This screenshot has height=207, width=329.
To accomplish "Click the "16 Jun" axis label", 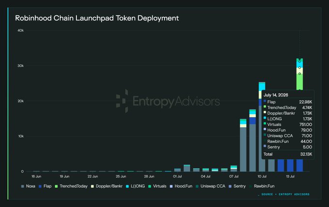I will [x=36, y=177].
